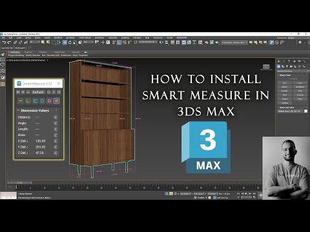Toggle the Percent Snap tool
310x232 pixels.
[x=125, y=43]
